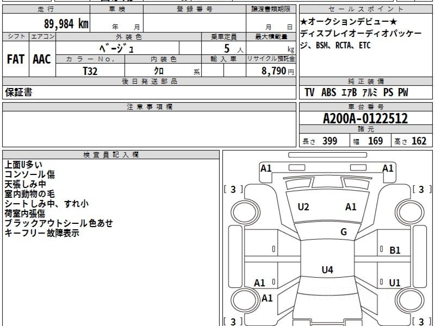Select the mileage value 89,984 km

point(66,24)
